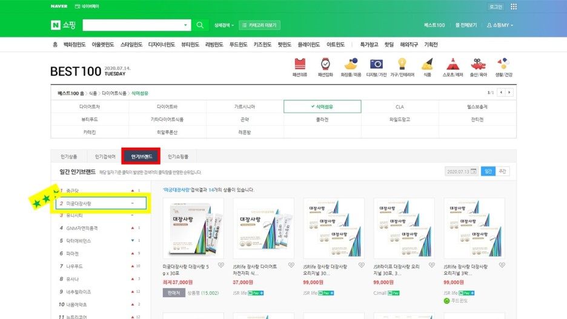Like the JSRlife 대장사랑 3박 heart icon
567x319 pixels.
coord(502,265)
